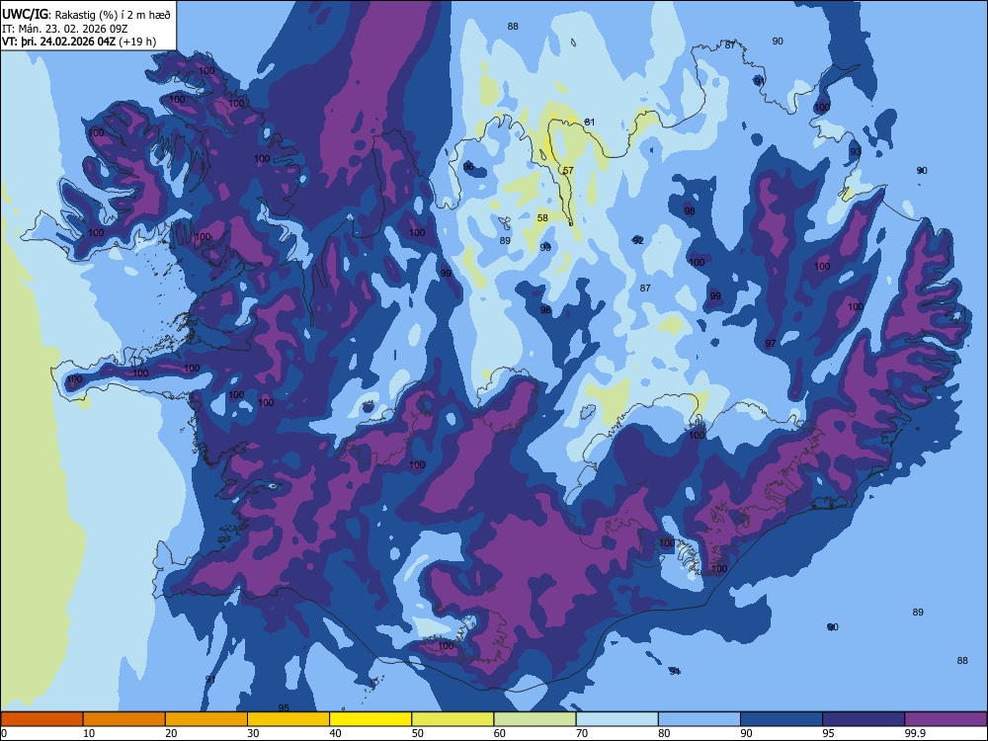Click the title text 'Rakastig (%) í 2 m hæð'

coord(113,14)
